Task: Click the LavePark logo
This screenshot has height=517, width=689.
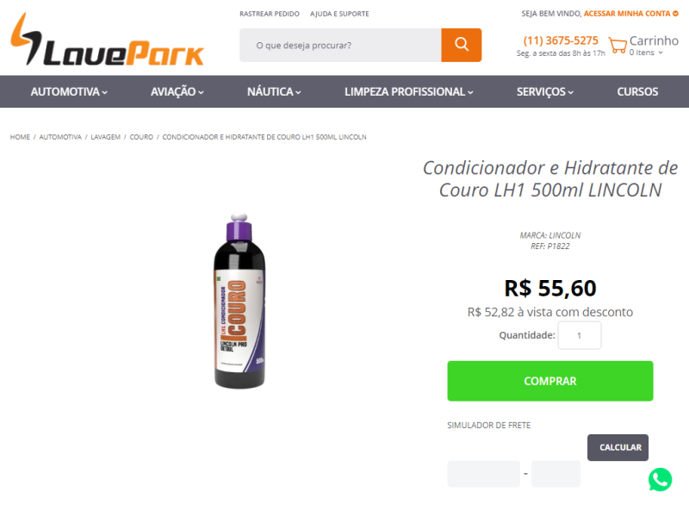Action: (107, 39)
